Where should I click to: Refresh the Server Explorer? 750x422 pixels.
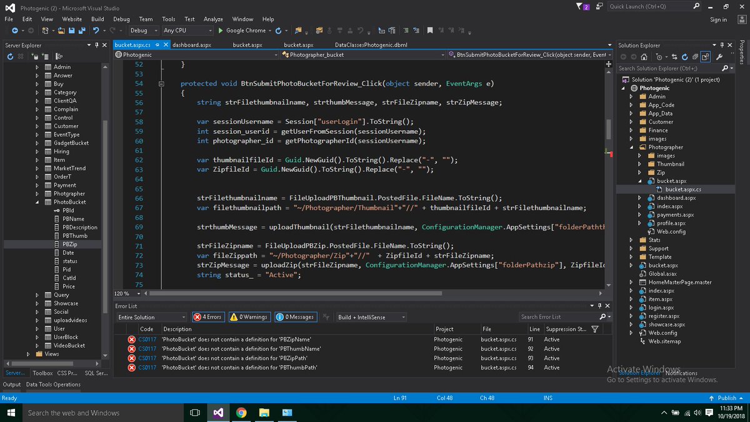click(11, 56)
